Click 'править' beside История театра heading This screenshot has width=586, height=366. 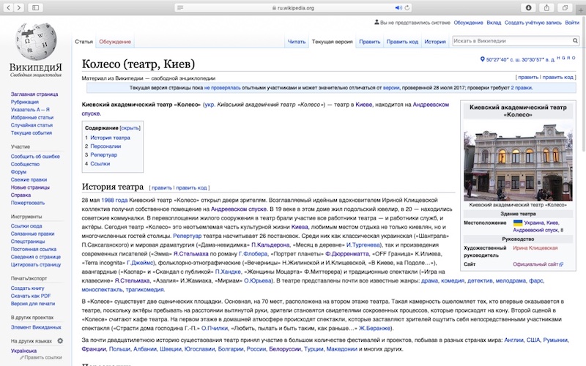(162, 188)
